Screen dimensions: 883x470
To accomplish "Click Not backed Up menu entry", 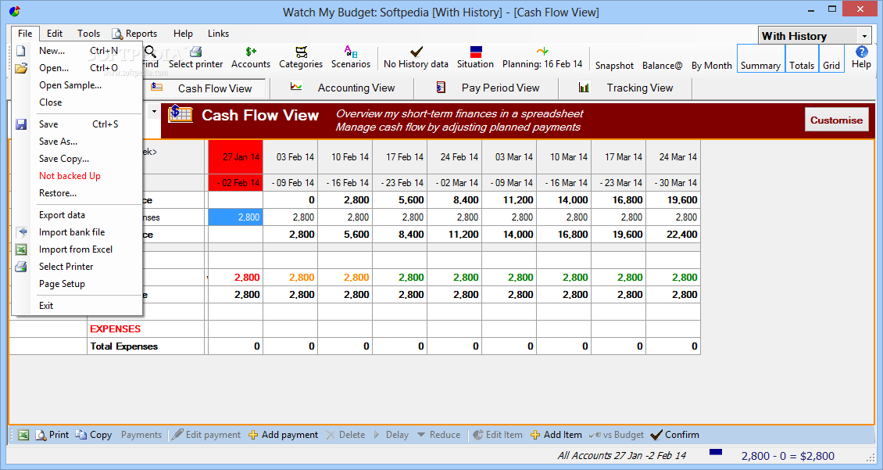I will (70, 176).
